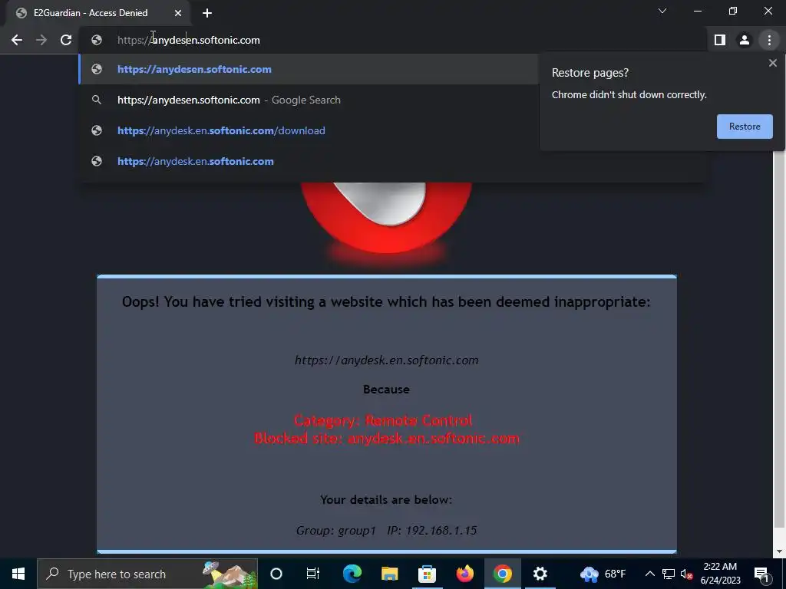Open the Windows Start menu
The width and height of the screenshot is (786, 589).
18,574
